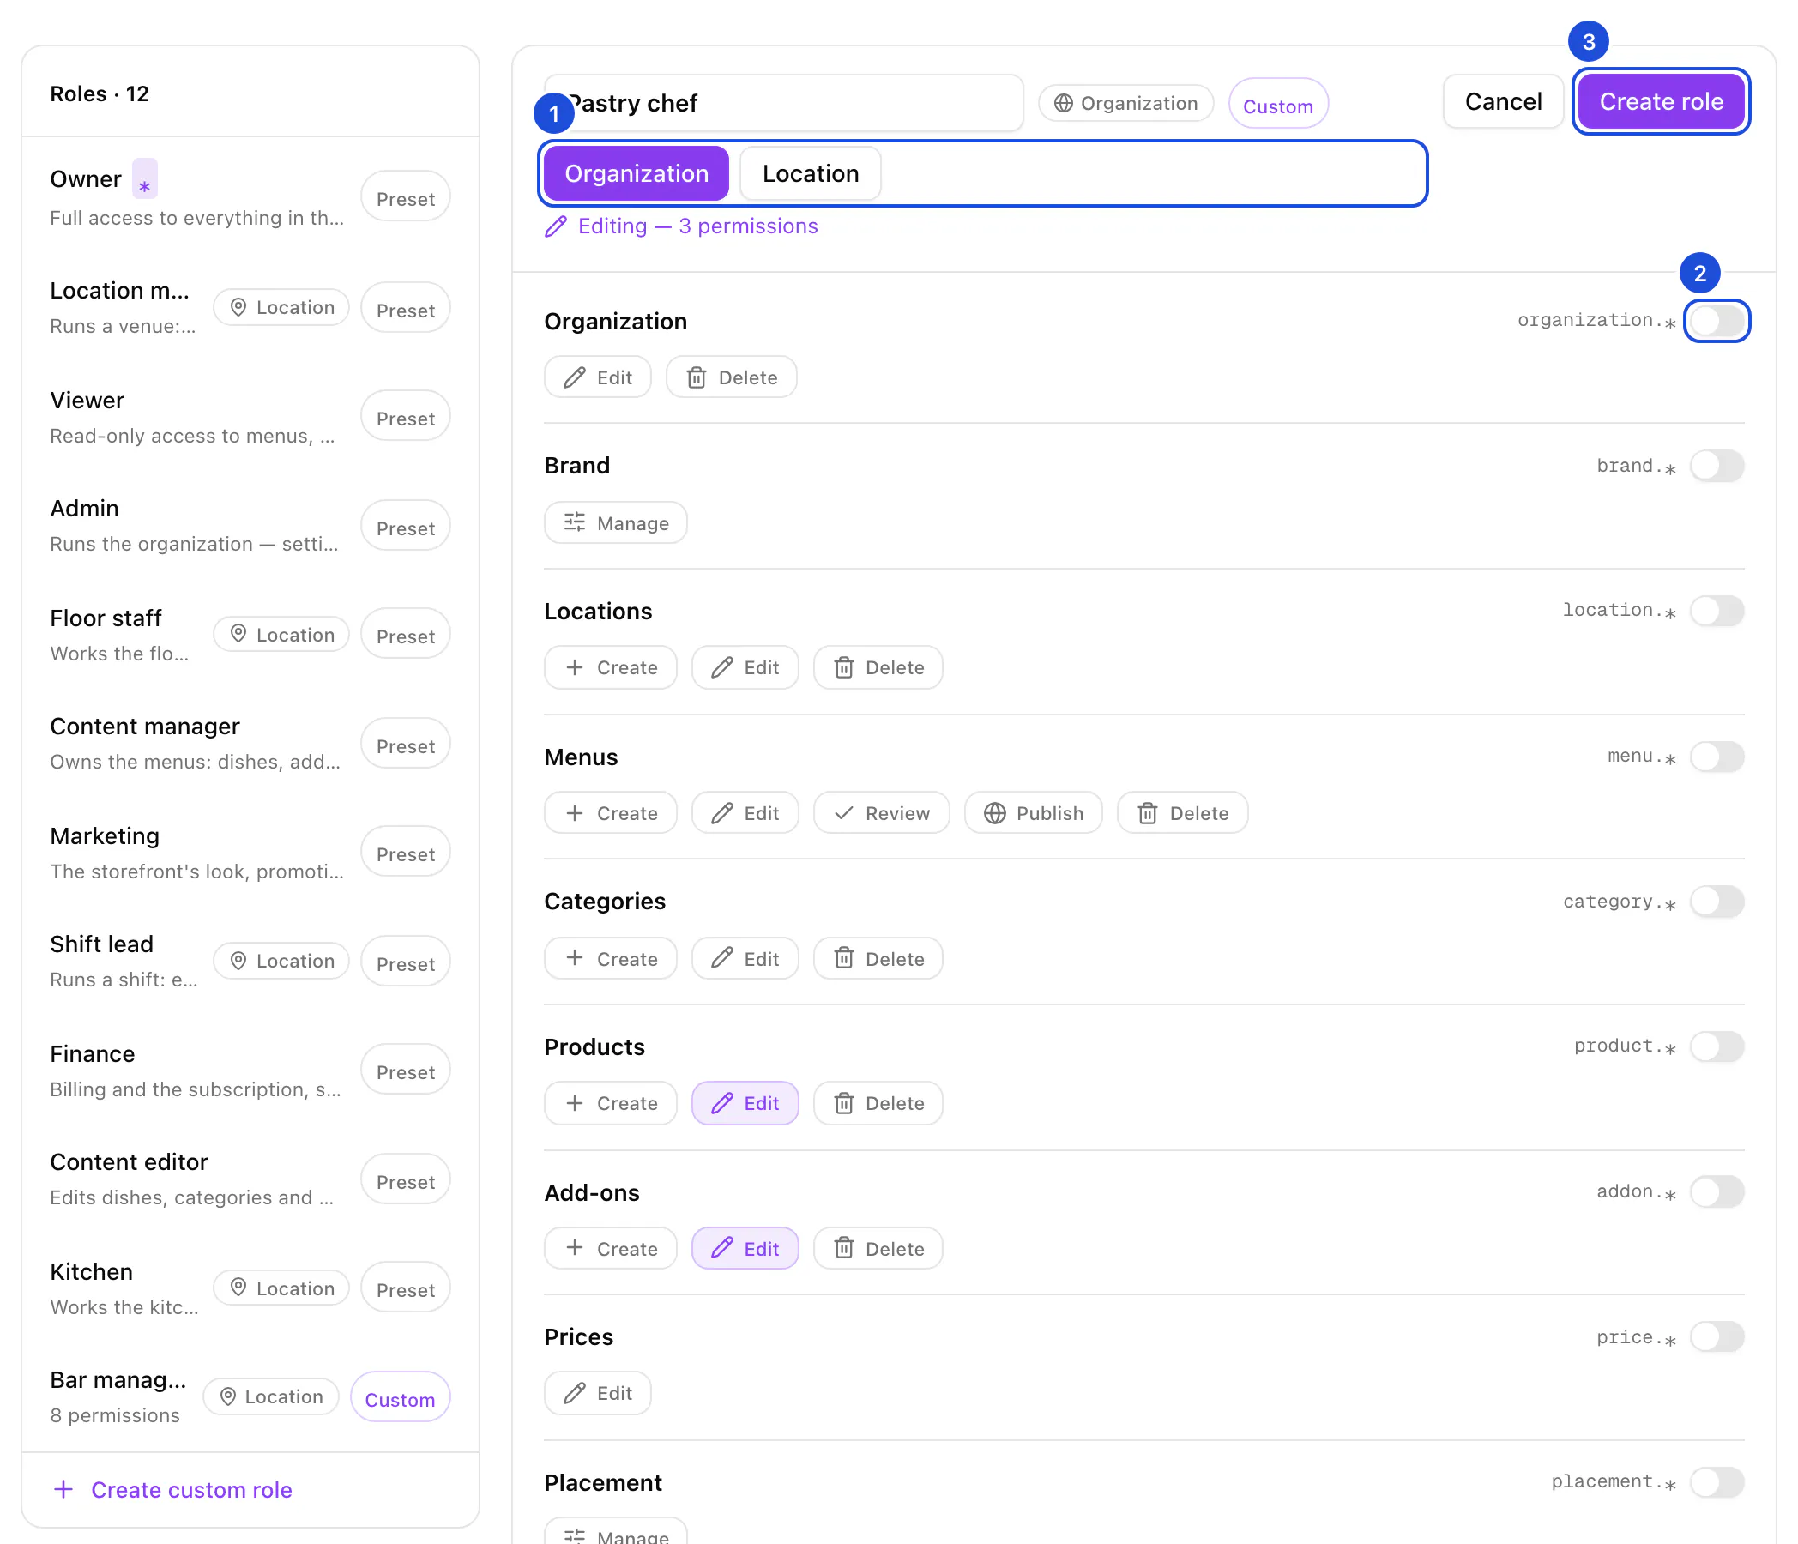Image resolution: width=1798 pixels, height=1544 pixels.
Task: Click Custom badge next to role name
Action: [x=1278, y=105]
